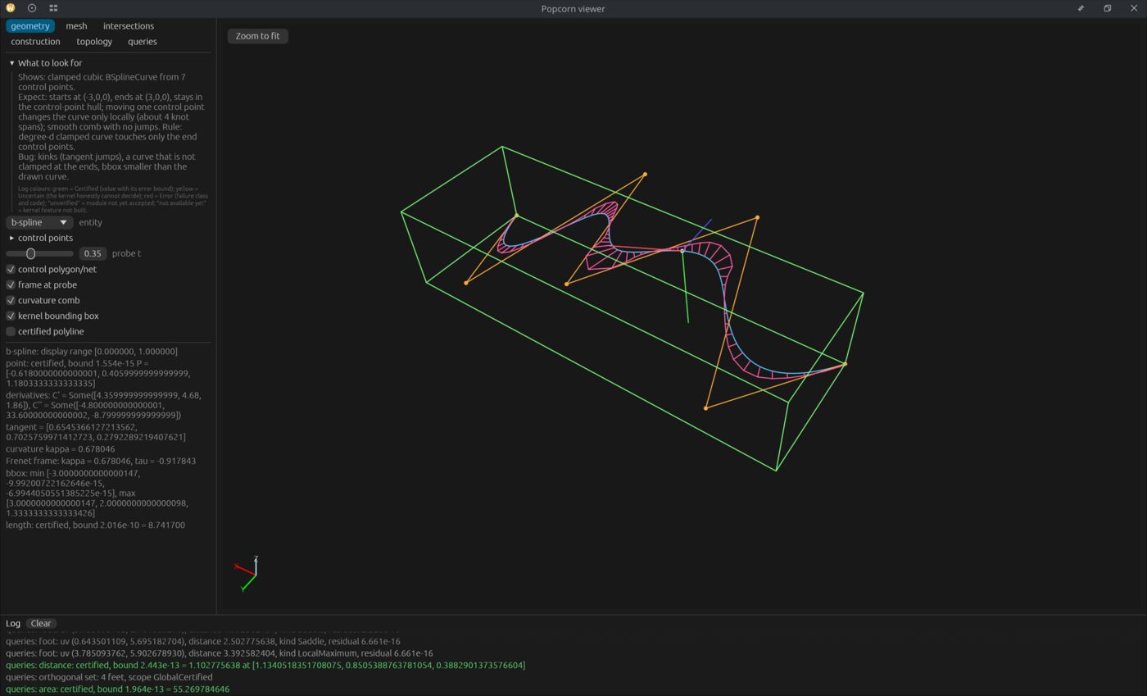The image size is (1147, 696).
Task: Pin the window with the pin icon
Action: pos(1081,8)
